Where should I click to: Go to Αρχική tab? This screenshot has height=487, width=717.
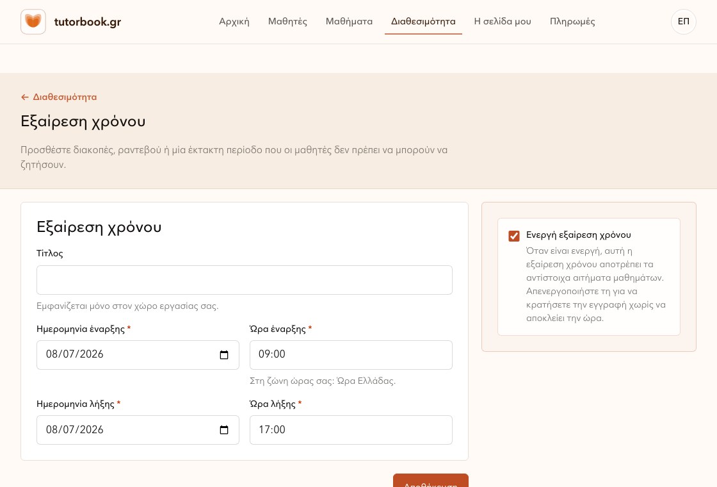[234, 22]
